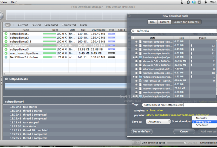This screenshot has width=217, height=148.
Task: Switch to the Torrent tab
Action: (x=165, y=22)
